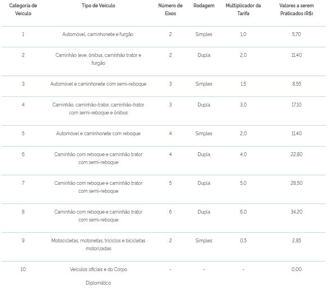Screen dimensions: 329x292
Task: Click the 8,55 price cell
Action: (x=296, y=84)
